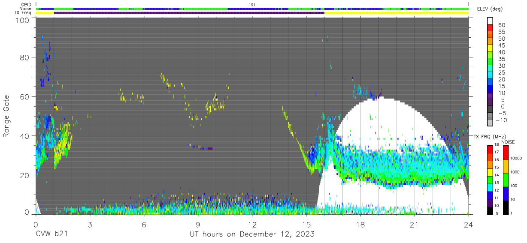The height and width of the screenshot is (243, 527).
Task: Click the black bottom noise legend swatch
Action: (506, 207)
